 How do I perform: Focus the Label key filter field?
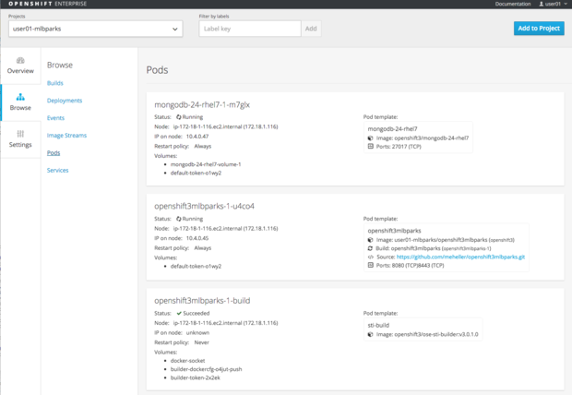(250, 29)
